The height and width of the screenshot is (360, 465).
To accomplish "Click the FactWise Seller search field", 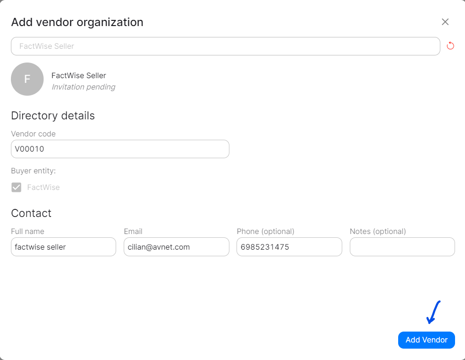I will click(x=226, y=46).
